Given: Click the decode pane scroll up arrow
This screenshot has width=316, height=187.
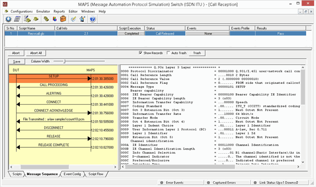Looking at the screenshot, I should pos(303,68).
